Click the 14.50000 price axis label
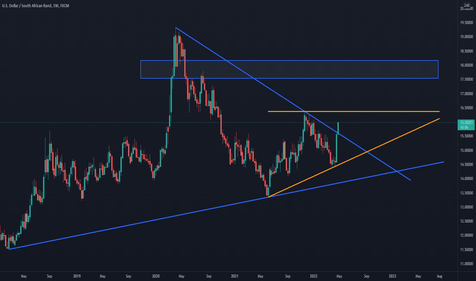The image size is (476, 281). (466, 165)
